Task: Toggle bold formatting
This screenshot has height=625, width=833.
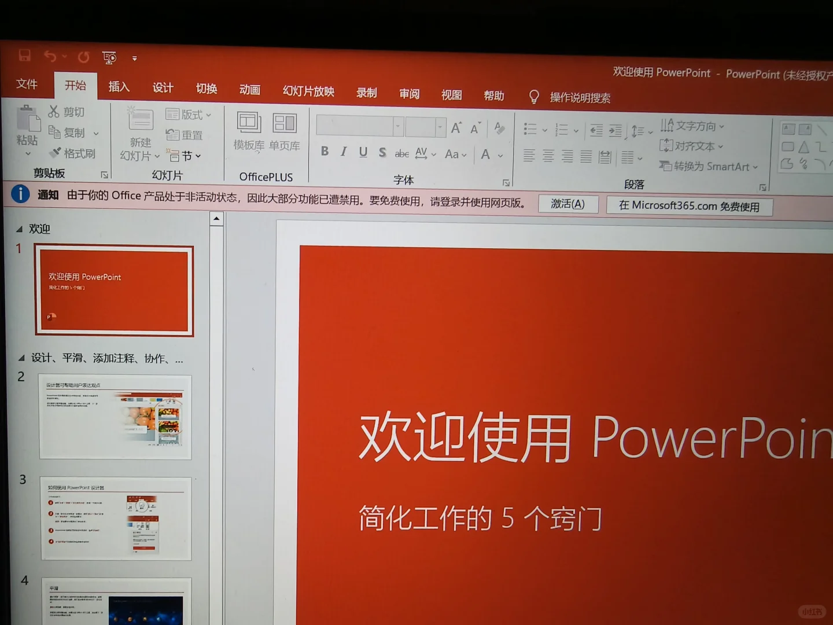Action: click(324, 152)
